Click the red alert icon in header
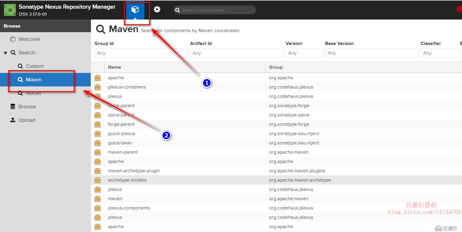 click(x=459, y=10)
